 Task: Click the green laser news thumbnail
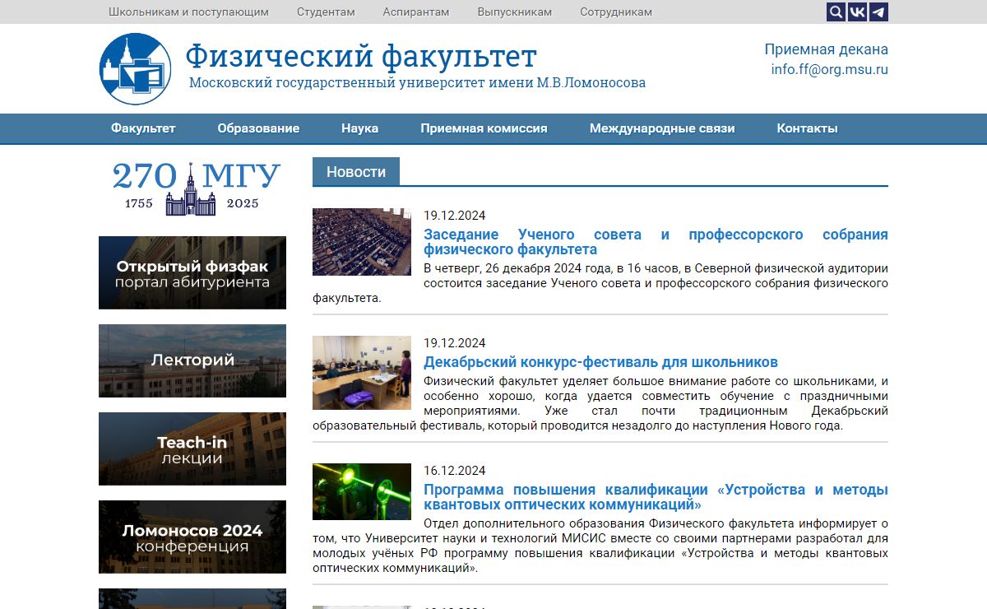[x=362, y=491]
